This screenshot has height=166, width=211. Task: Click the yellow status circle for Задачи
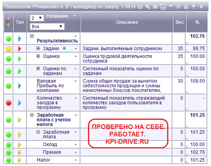point(9,49)
